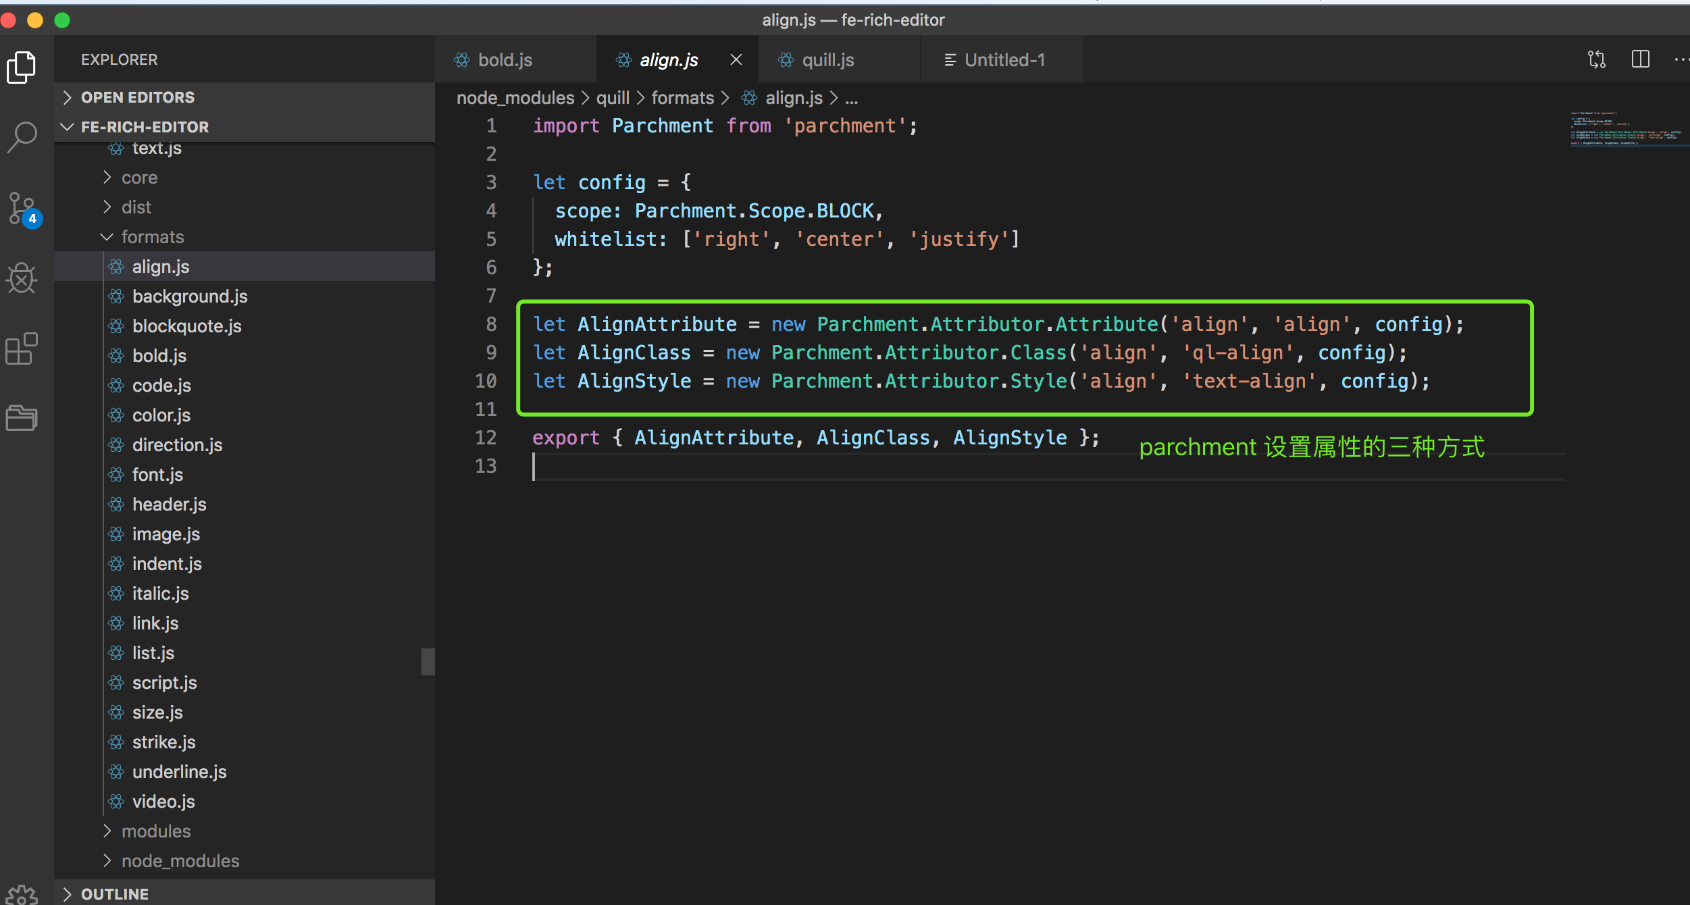1690x905 pixels.
Task: Click the explorer scrollbar thumb
Action: pos(428,662)
